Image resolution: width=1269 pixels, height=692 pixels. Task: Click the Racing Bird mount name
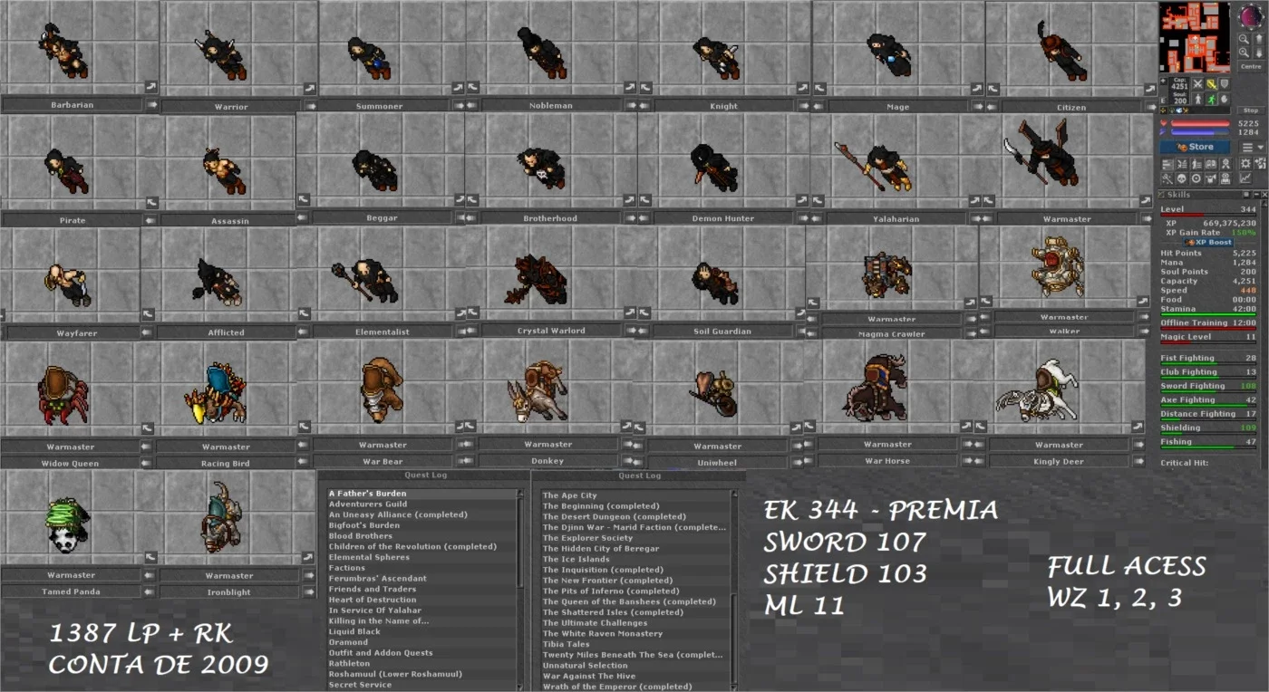tap(226, 464)
